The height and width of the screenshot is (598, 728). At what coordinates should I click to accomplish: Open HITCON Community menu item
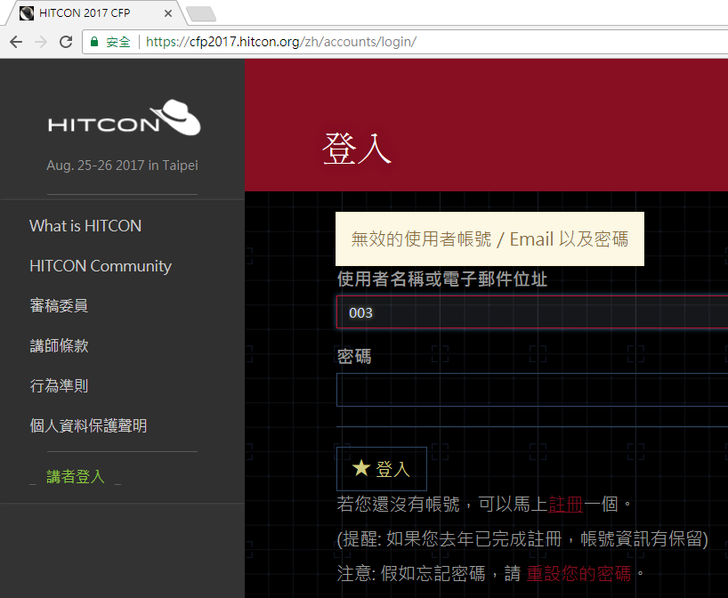[x=101, y=266]
